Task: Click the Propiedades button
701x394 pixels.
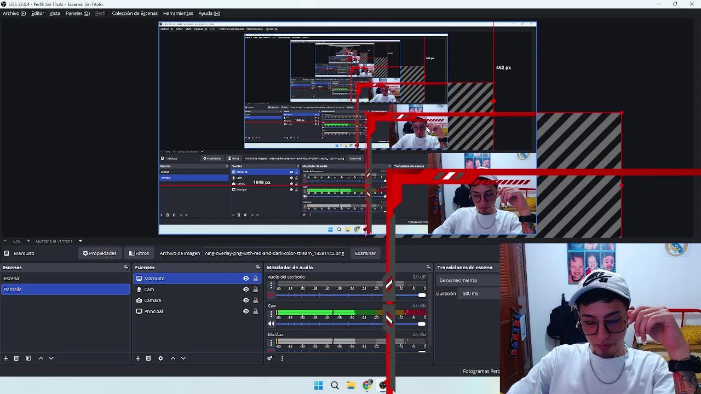Action: [x=100, y=253]
